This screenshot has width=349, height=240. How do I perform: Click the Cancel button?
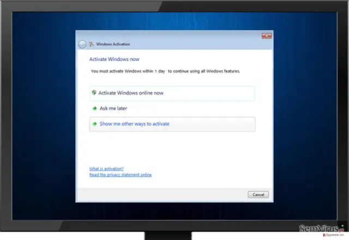pyautogui.click(x=258, y=195)
